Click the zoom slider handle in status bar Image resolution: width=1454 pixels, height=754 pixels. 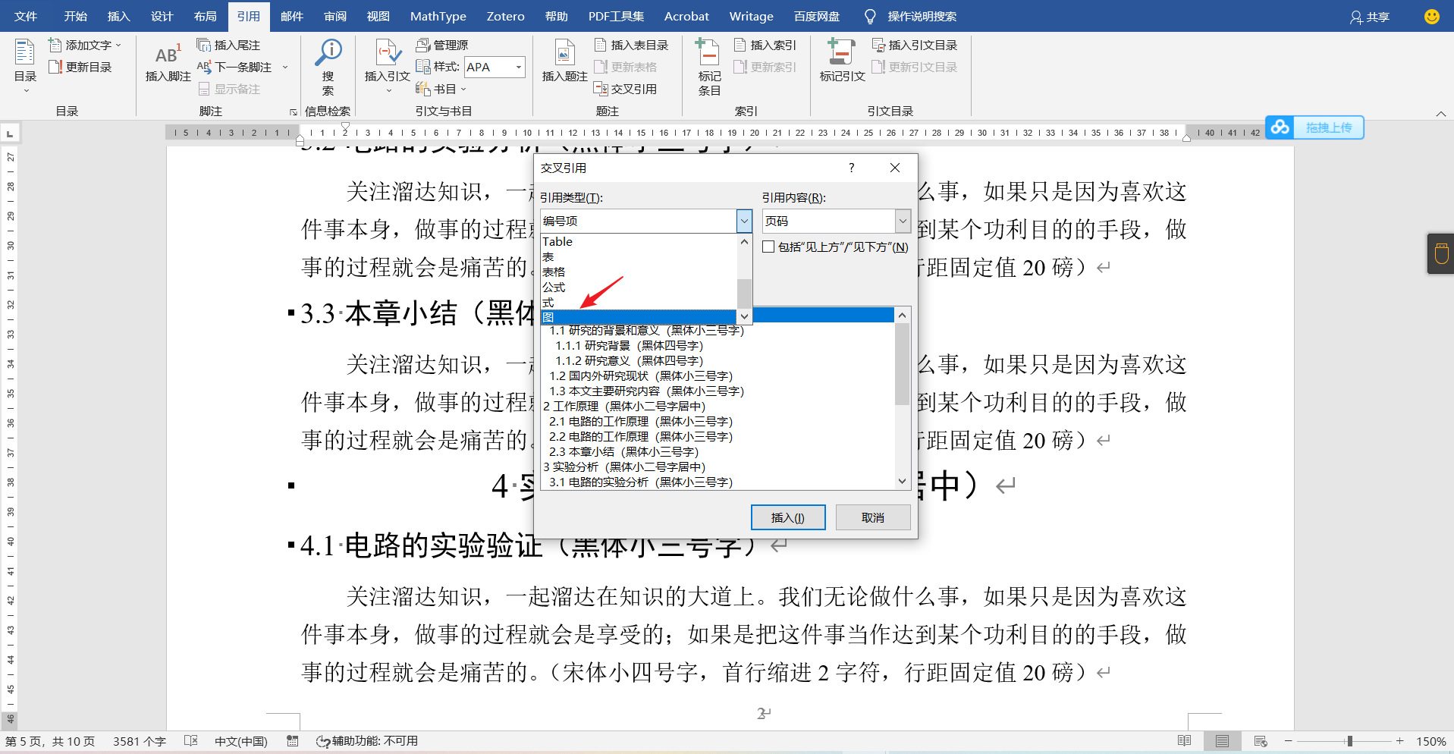(1349, 741)
